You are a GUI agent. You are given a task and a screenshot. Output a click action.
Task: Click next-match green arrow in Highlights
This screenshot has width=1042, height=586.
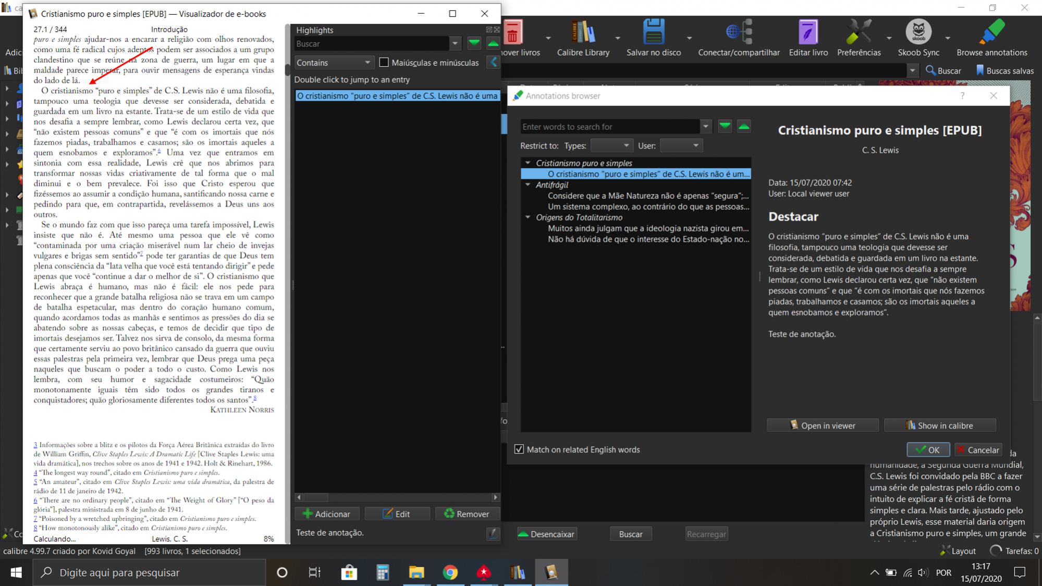click(x=474, y=44)
